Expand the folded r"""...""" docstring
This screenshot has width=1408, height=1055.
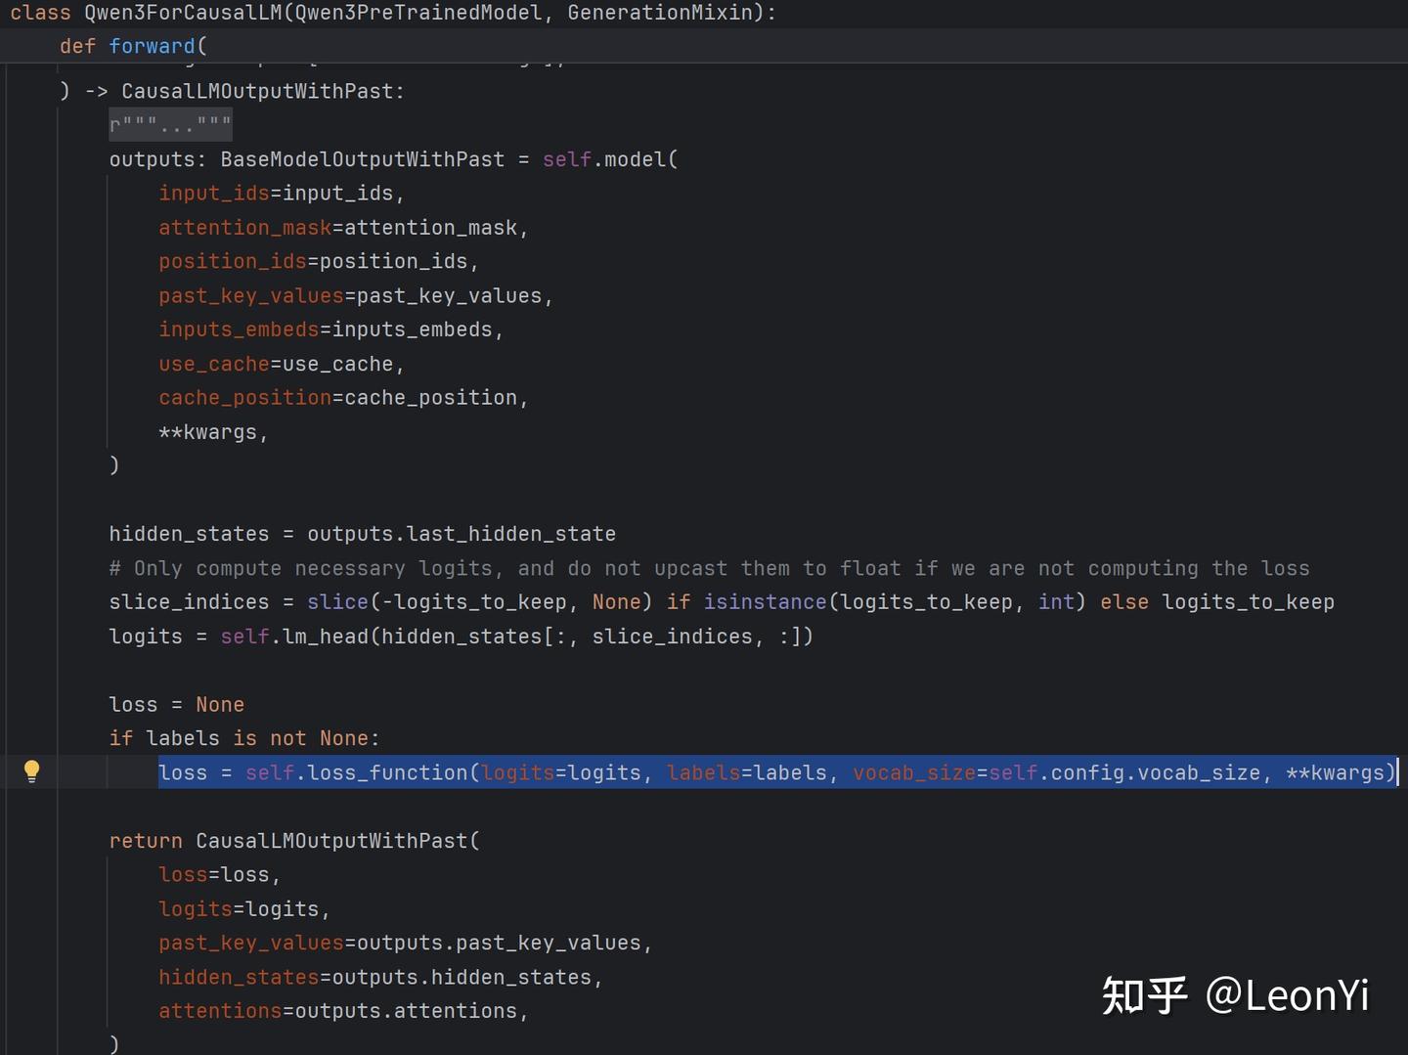pyautogui.click(x=170, y=125)
